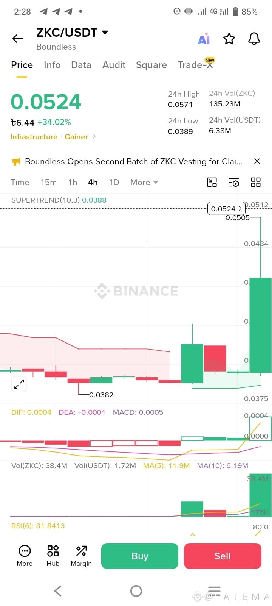Tap the Android back navigation button

pos(58,591)
